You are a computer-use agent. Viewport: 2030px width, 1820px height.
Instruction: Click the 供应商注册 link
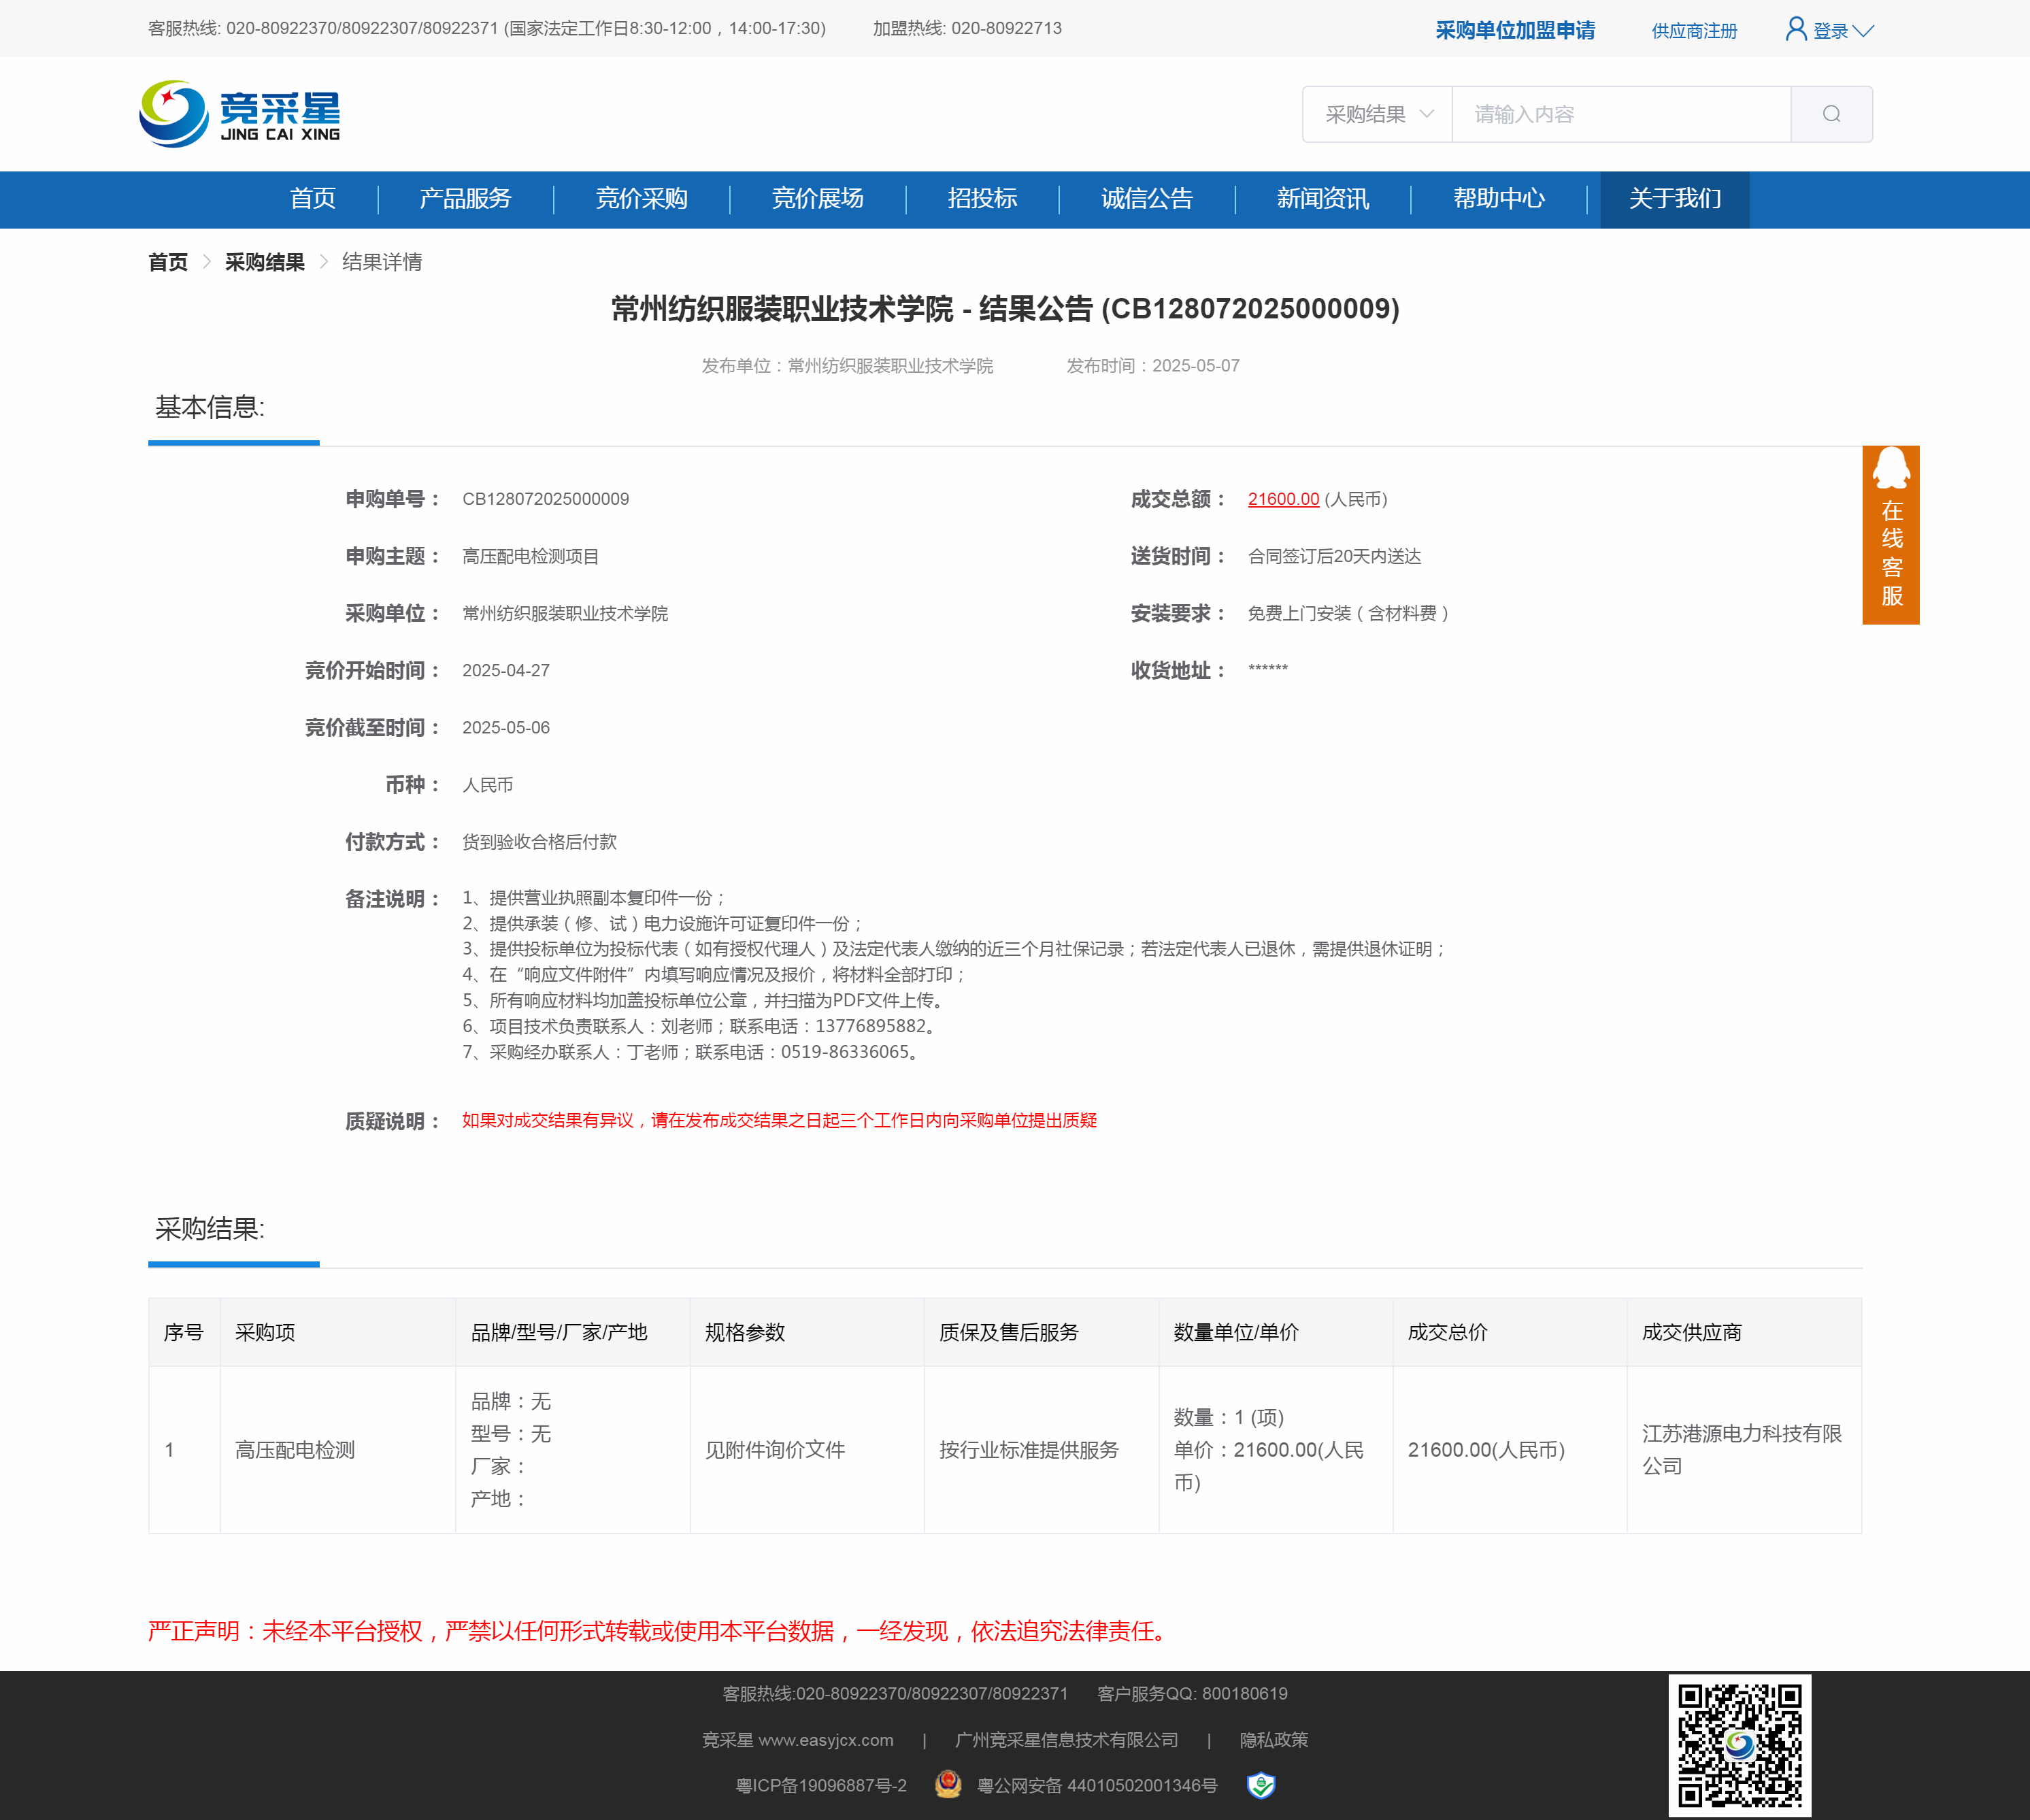(1694, 31)
